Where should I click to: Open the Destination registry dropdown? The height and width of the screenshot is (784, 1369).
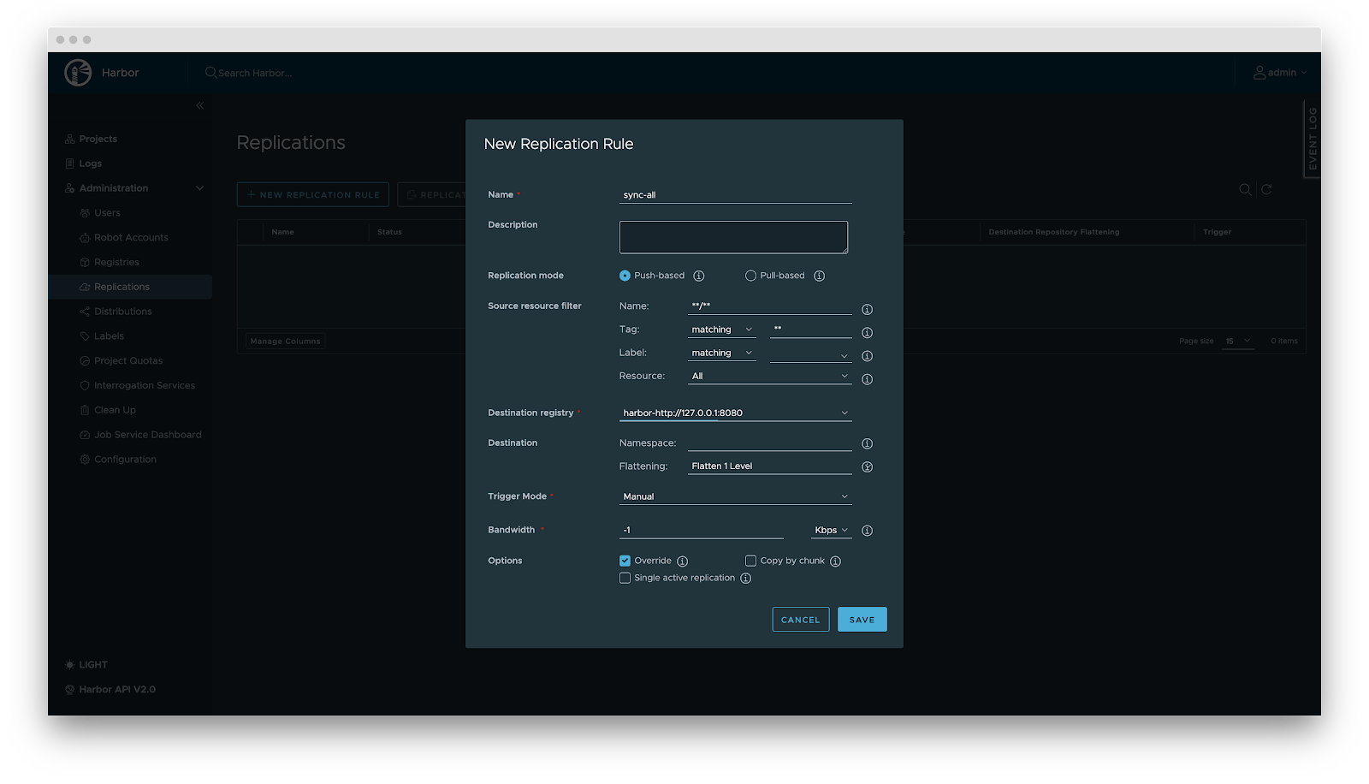[x=735, y=413]
